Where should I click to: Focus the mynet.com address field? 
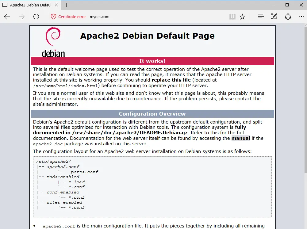(x=99, y=17)
